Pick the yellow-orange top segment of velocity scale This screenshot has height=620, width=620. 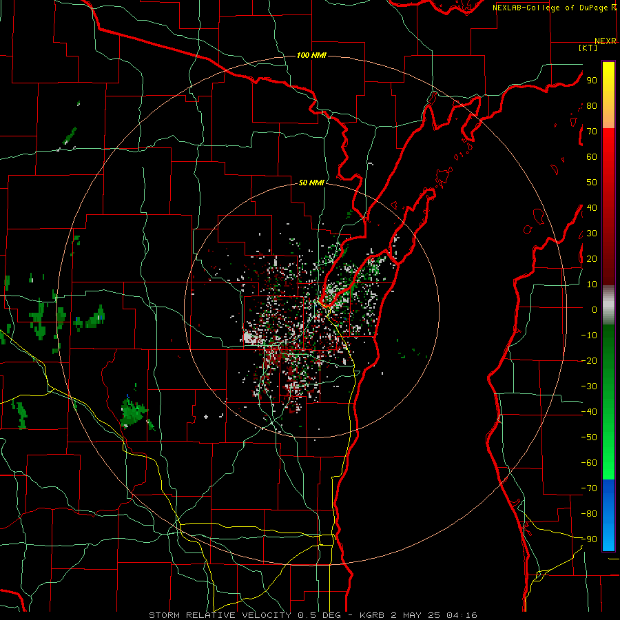click(608, 95)
